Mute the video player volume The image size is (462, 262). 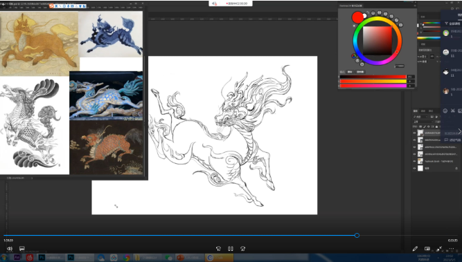click(10, 248)
